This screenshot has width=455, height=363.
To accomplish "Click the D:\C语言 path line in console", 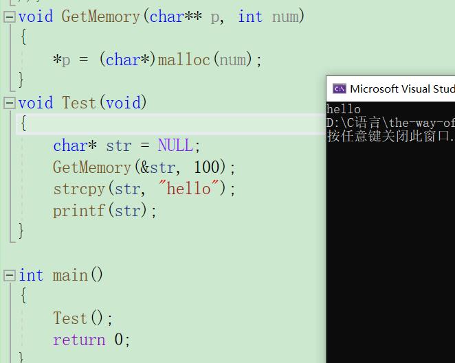I will point(390,123).
